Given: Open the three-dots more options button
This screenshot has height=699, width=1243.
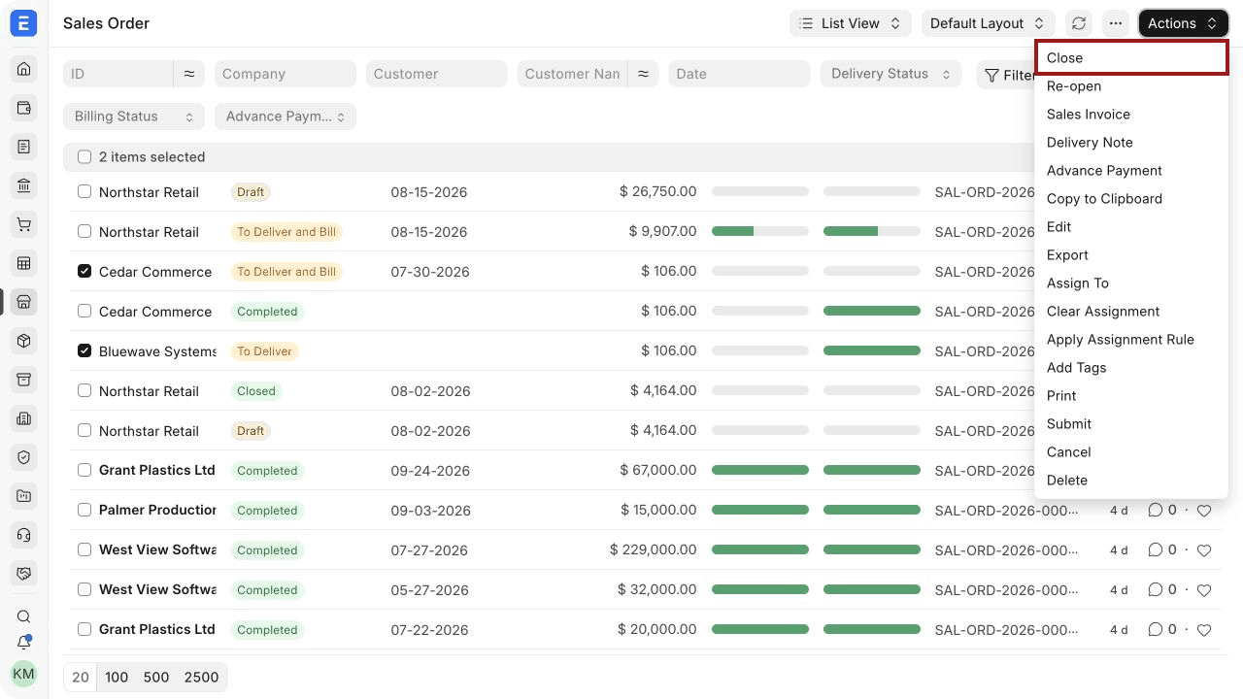Looking at the screenshot, I should pos(1116,23).
